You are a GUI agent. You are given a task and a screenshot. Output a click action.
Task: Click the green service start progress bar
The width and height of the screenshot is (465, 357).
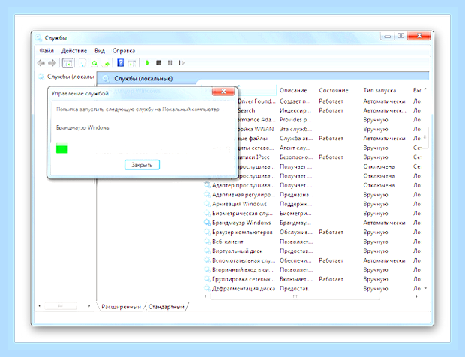tap(62, 148)
